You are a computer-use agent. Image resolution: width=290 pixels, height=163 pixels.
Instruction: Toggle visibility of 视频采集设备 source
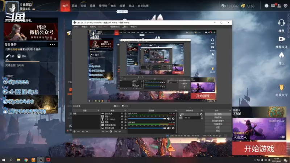pyautogui.click(x=122, y=125)
